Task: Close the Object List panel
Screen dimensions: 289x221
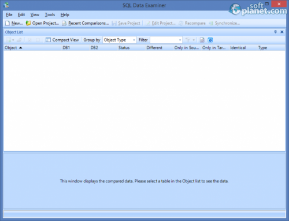Action: pyautogui.click(x=282, y=32)
